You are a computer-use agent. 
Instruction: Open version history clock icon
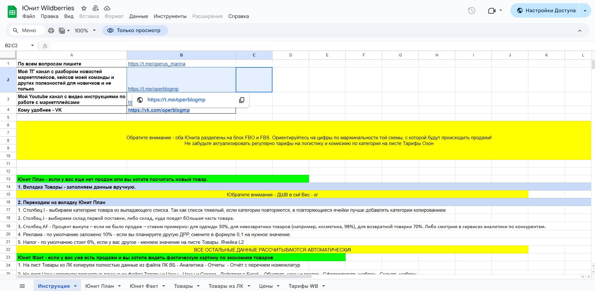click(x=472, y=11)
